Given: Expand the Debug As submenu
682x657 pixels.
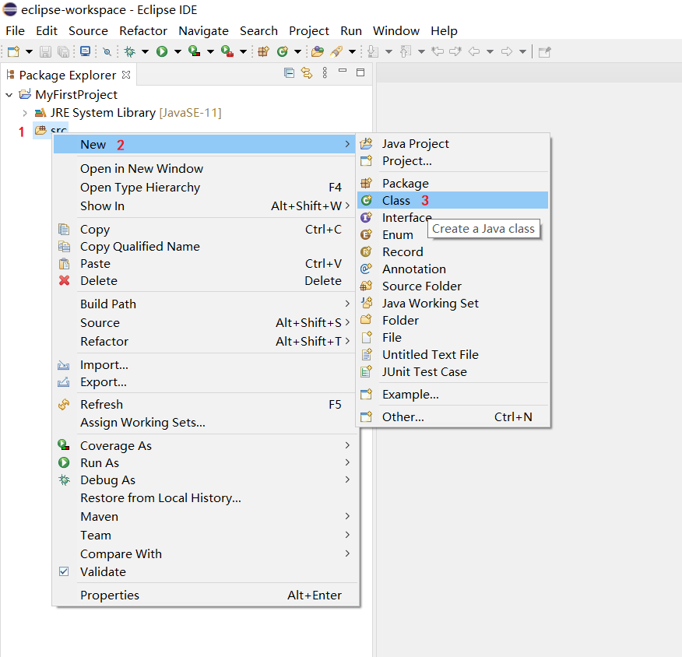Looking at the screenshot, I should click(x=205, y=480).
